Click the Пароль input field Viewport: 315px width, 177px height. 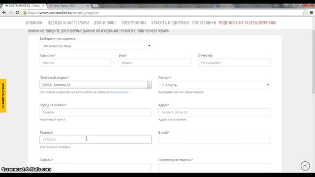[95, 167]
